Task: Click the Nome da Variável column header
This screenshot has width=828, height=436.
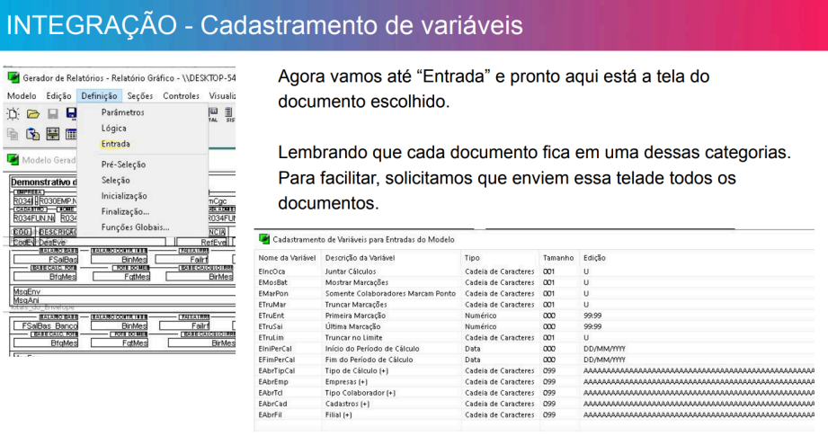Action: pyautogui.click(x=287, y=257)
